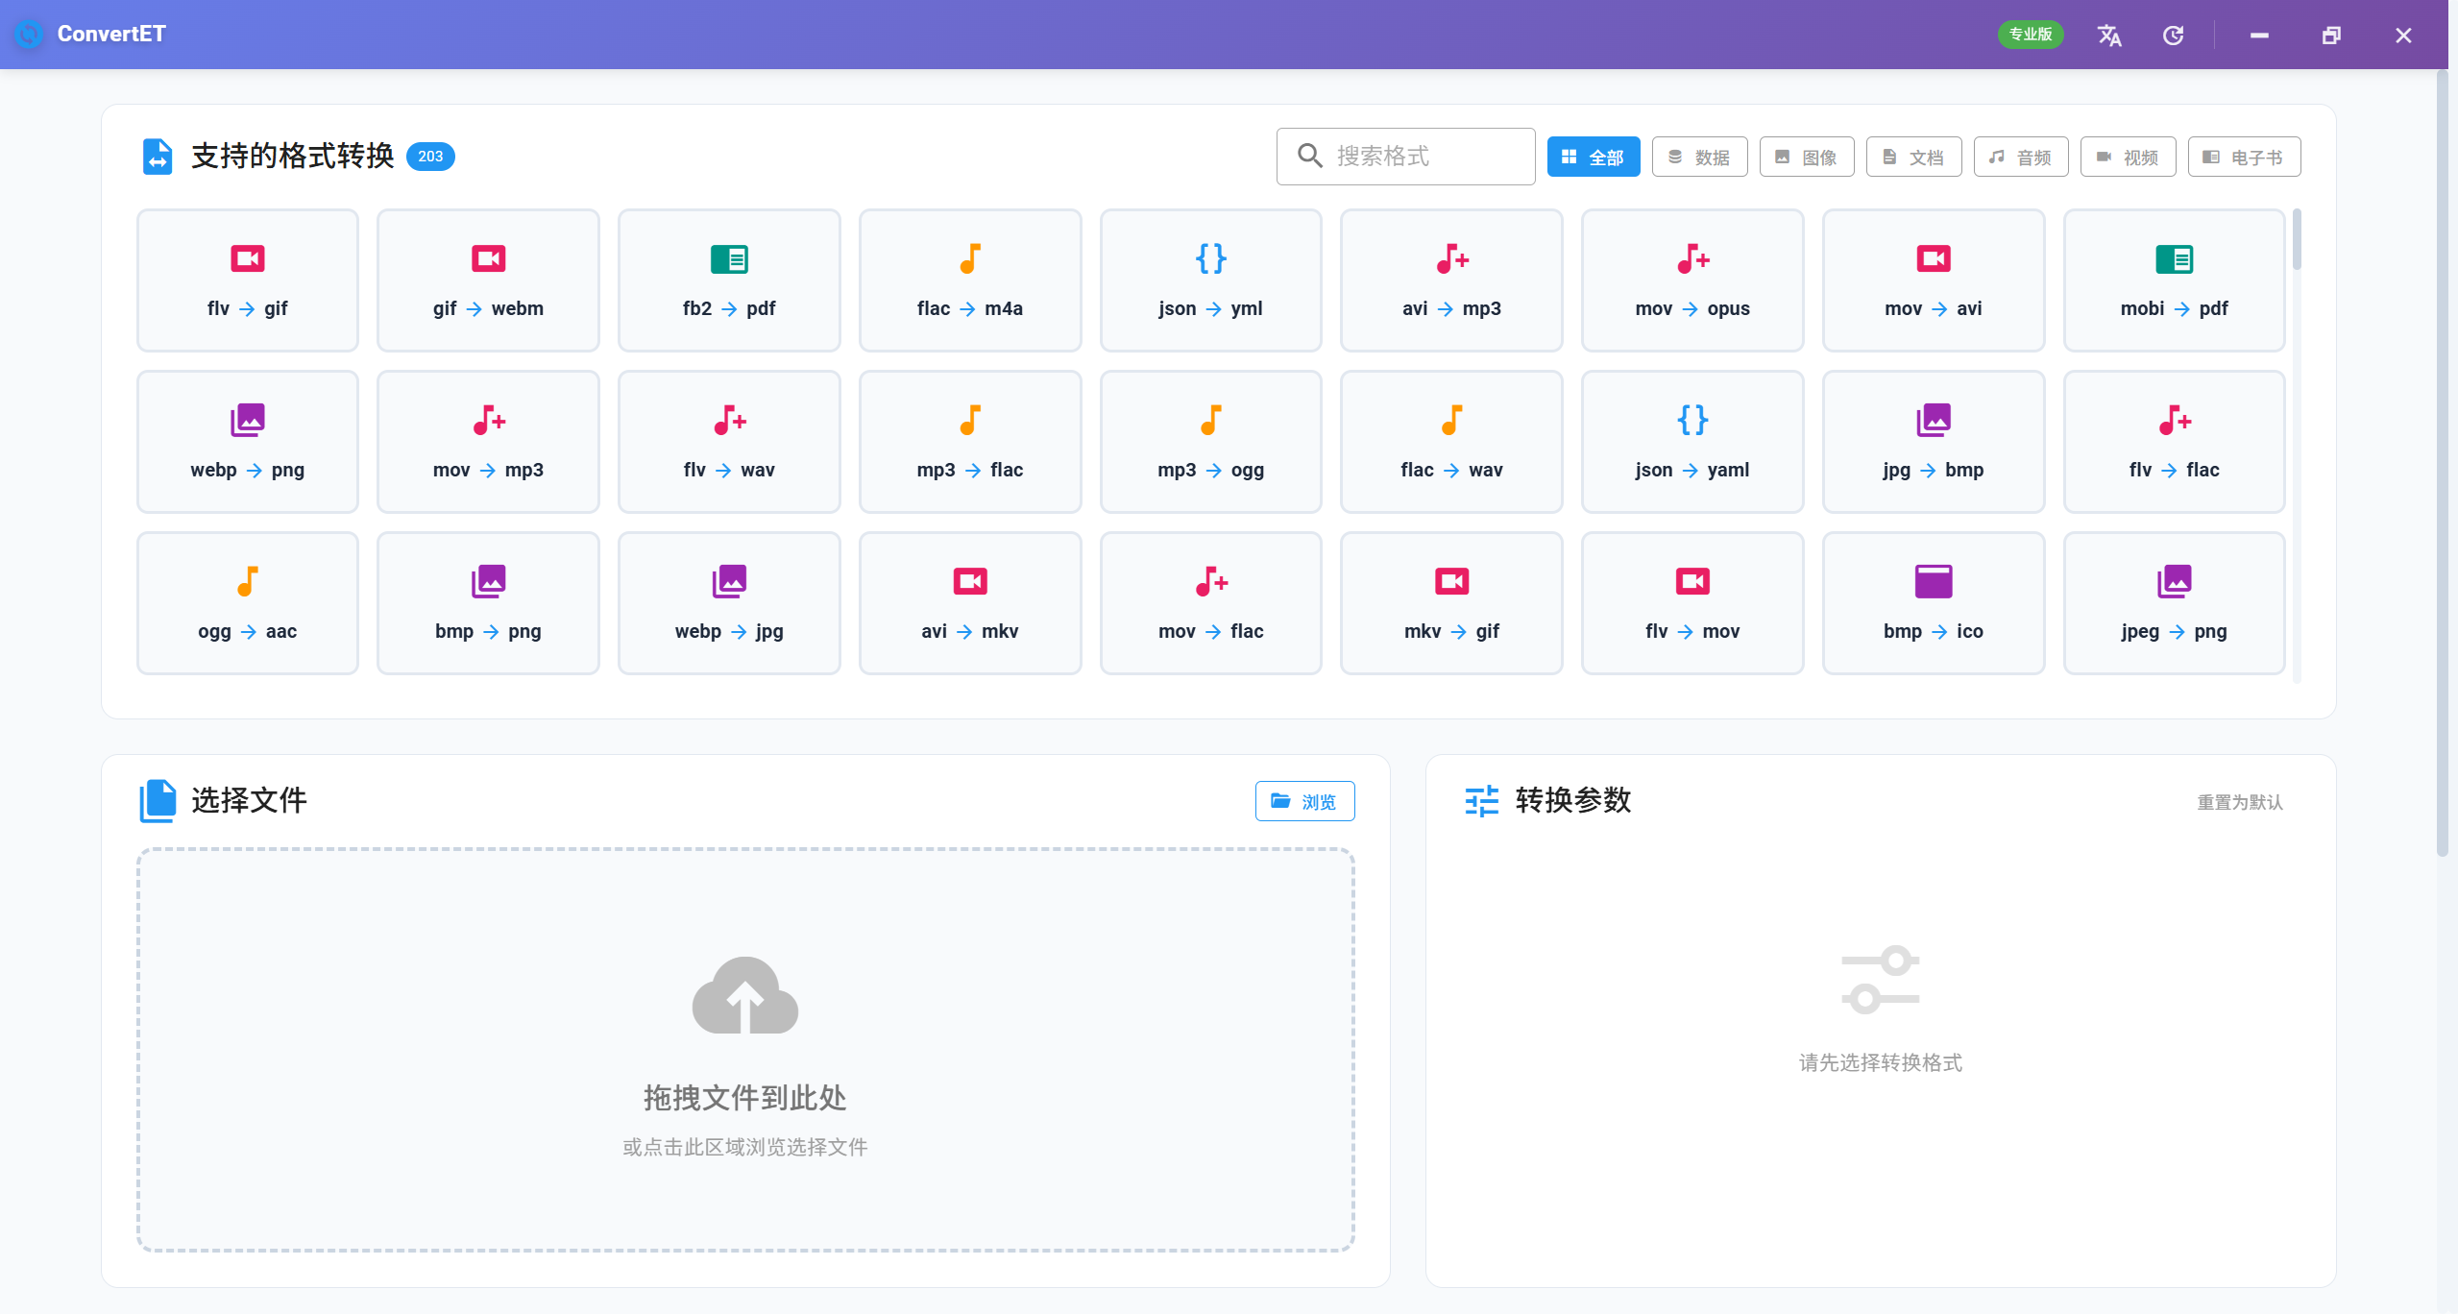Pick the avi to mp3 conversion

1451,280
